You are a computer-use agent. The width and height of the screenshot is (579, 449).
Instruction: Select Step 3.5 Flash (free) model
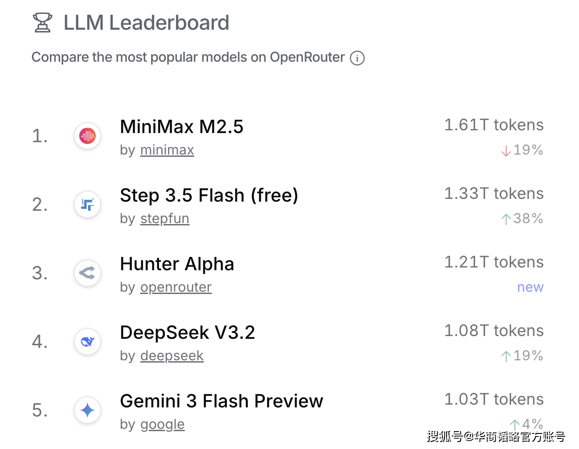(209, 195)
